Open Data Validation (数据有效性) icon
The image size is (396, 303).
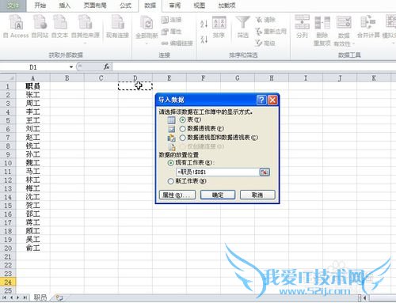click(x=344, y=30)
